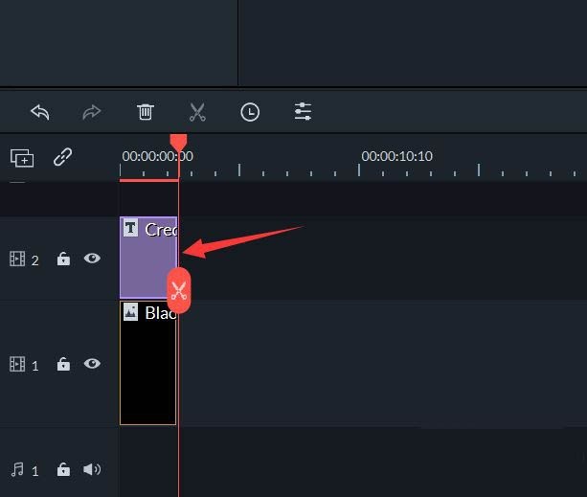Viewport: 587px width, 497px height.
Task: Click the red scissors split button on playhead
Action: 179,290
